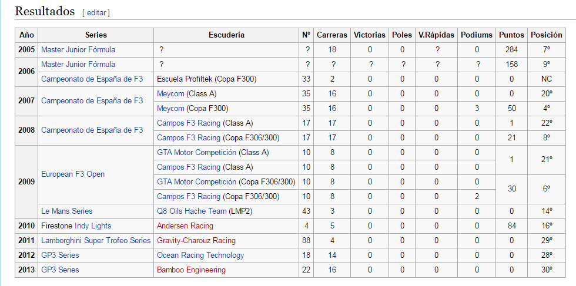The height and width of the screenshot is (286, 576).
Task: Open Master Junior Fórmula link in 2006 row
Action: [x=78, y=64]
